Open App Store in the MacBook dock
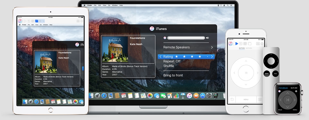 [202, 96]
